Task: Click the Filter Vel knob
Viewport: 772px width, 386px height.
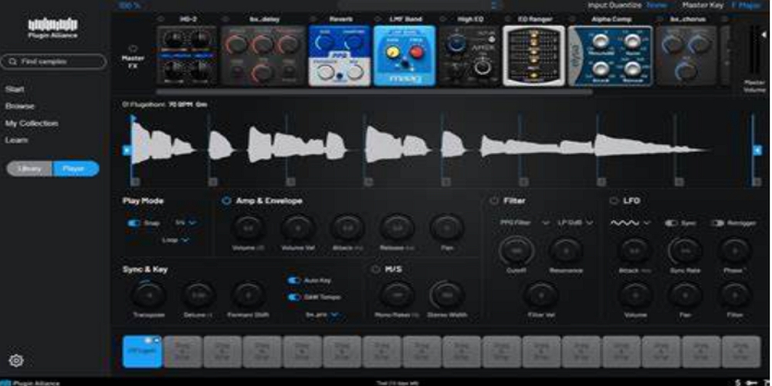Action: [541, 296]
